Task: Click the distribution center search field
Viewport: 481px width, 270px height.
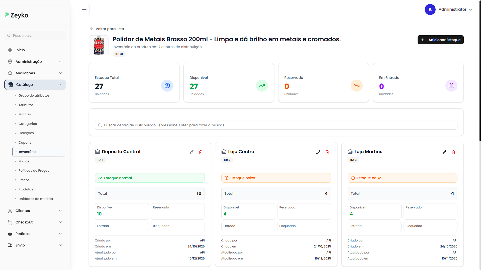Action: point(276,125)
